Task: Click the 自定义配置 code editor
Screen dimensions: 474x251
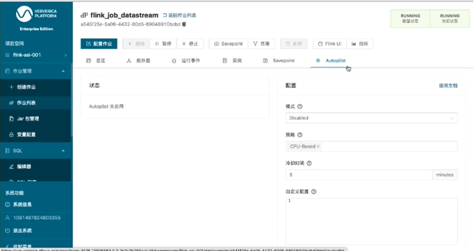Action: [372, 221]
